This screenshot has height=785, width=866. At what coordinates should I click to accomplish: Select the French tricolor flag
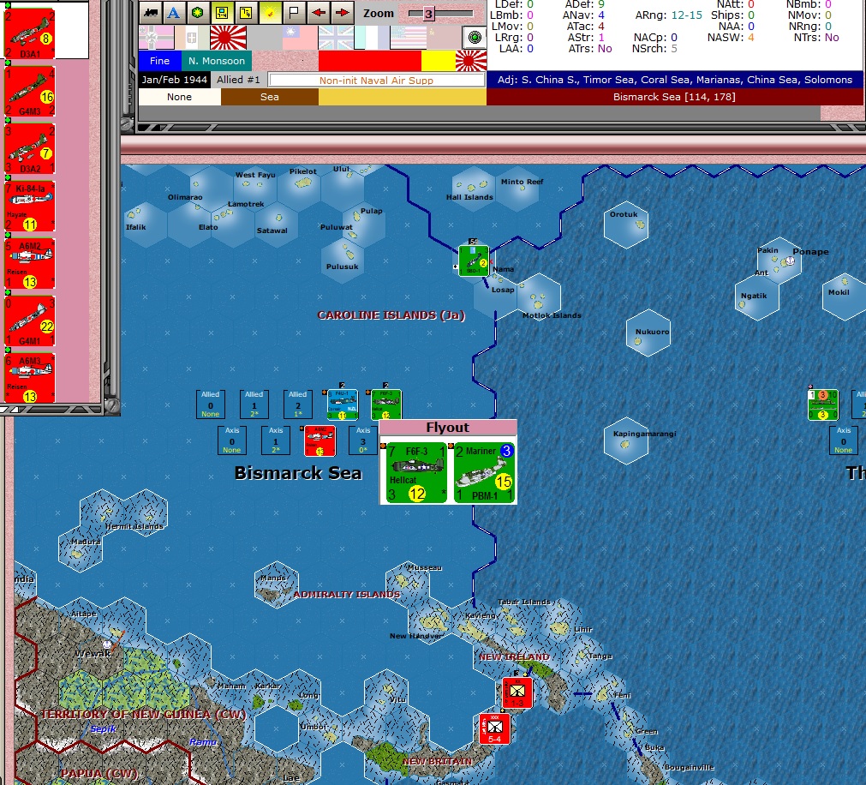click(x=372, y=38)
